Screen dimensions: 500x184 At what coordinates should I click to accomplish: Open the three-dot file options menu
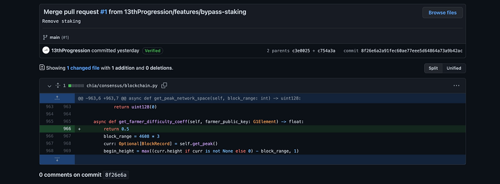(x=456, y=85)
